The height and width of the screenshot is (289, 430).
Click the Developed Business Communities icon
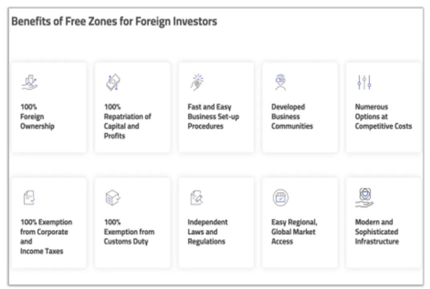[280, 83]
